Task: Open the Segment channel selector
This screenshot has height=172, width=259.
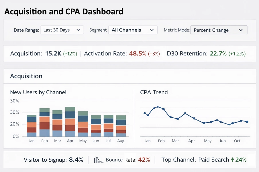Action: tap(133, 30)
